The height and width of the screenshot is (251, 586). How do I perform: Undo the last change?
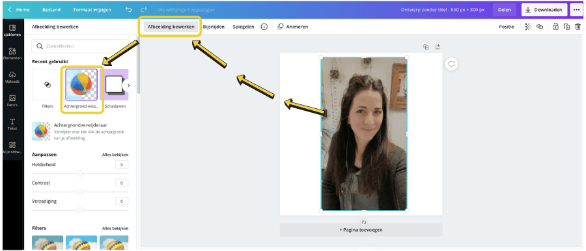[x=128, y=10]
